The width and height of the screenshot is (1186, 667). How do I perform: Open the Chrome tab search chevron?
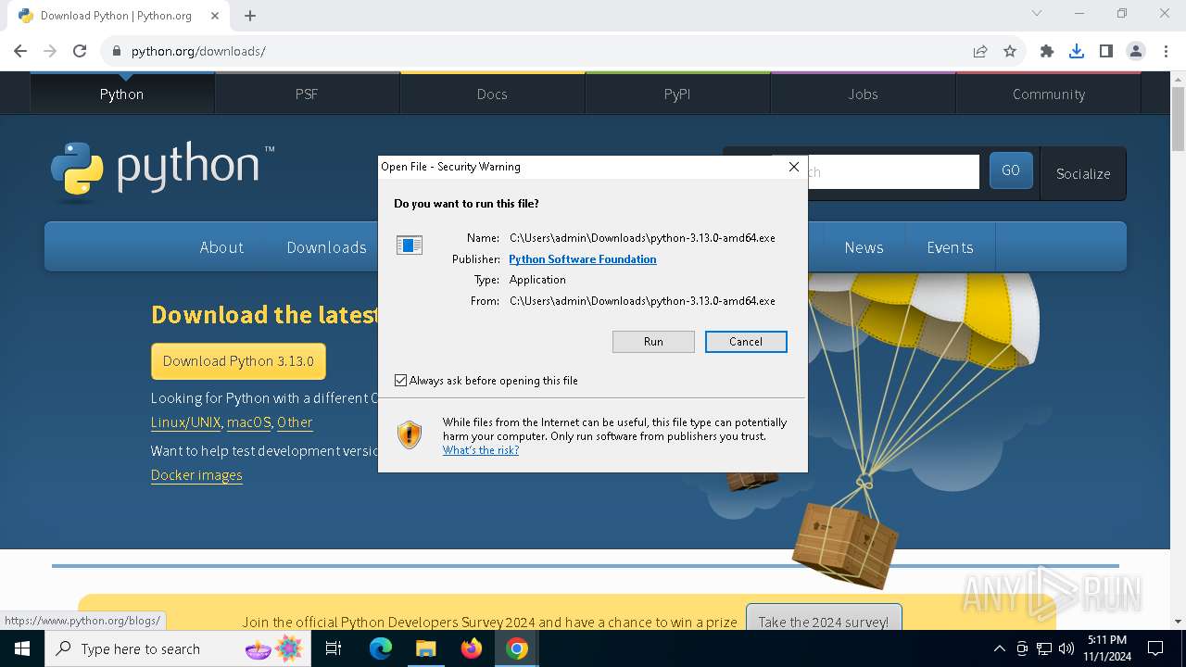1037,14
